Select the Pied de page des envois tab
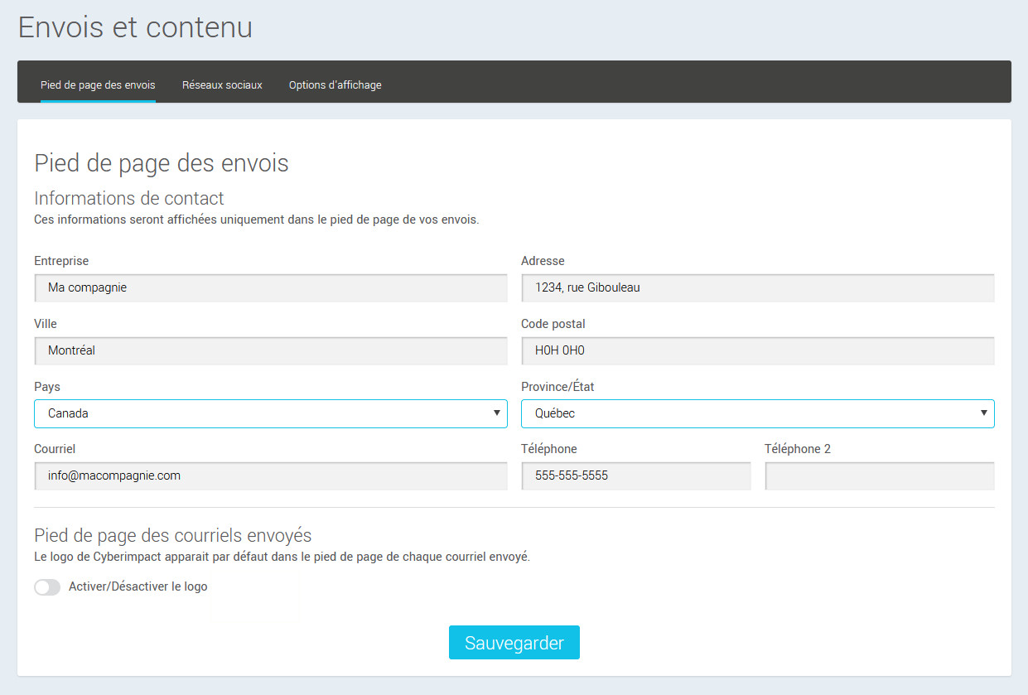Viewport: 1028px width, 695px height. point(97,84)
